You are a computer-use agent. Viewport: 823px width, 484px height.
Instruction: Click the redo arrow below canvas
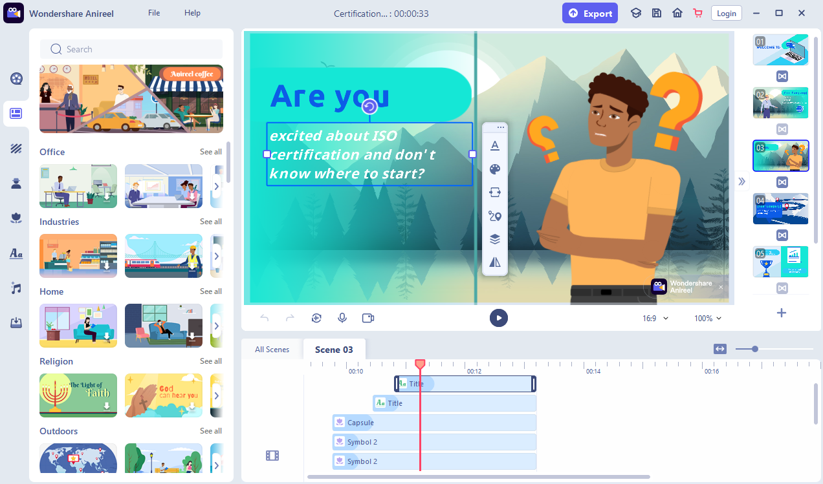coord(290,318)
